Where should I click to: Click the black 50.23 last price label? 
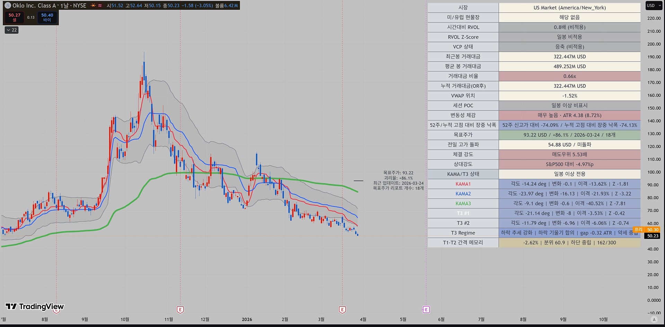(x=653, y=236)
